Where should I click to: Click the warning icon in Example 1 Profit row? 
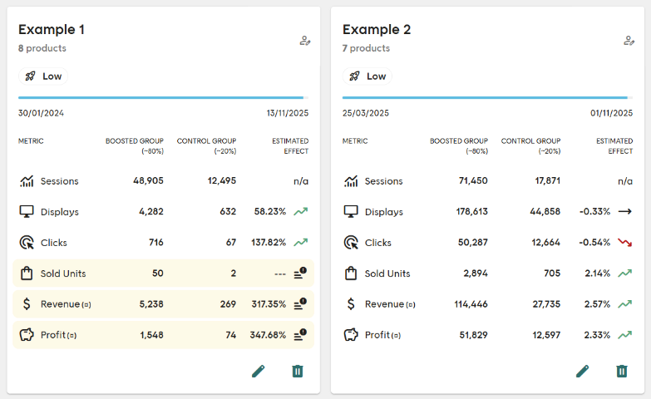(301, 335)
